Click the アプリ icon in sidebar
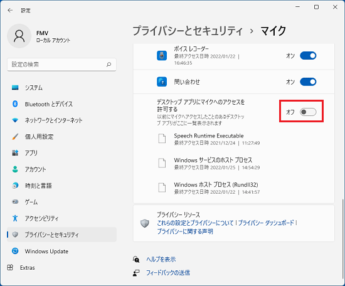Image resolution: width=345 pixels, height=286 pixels. click(x=15, y=152)
